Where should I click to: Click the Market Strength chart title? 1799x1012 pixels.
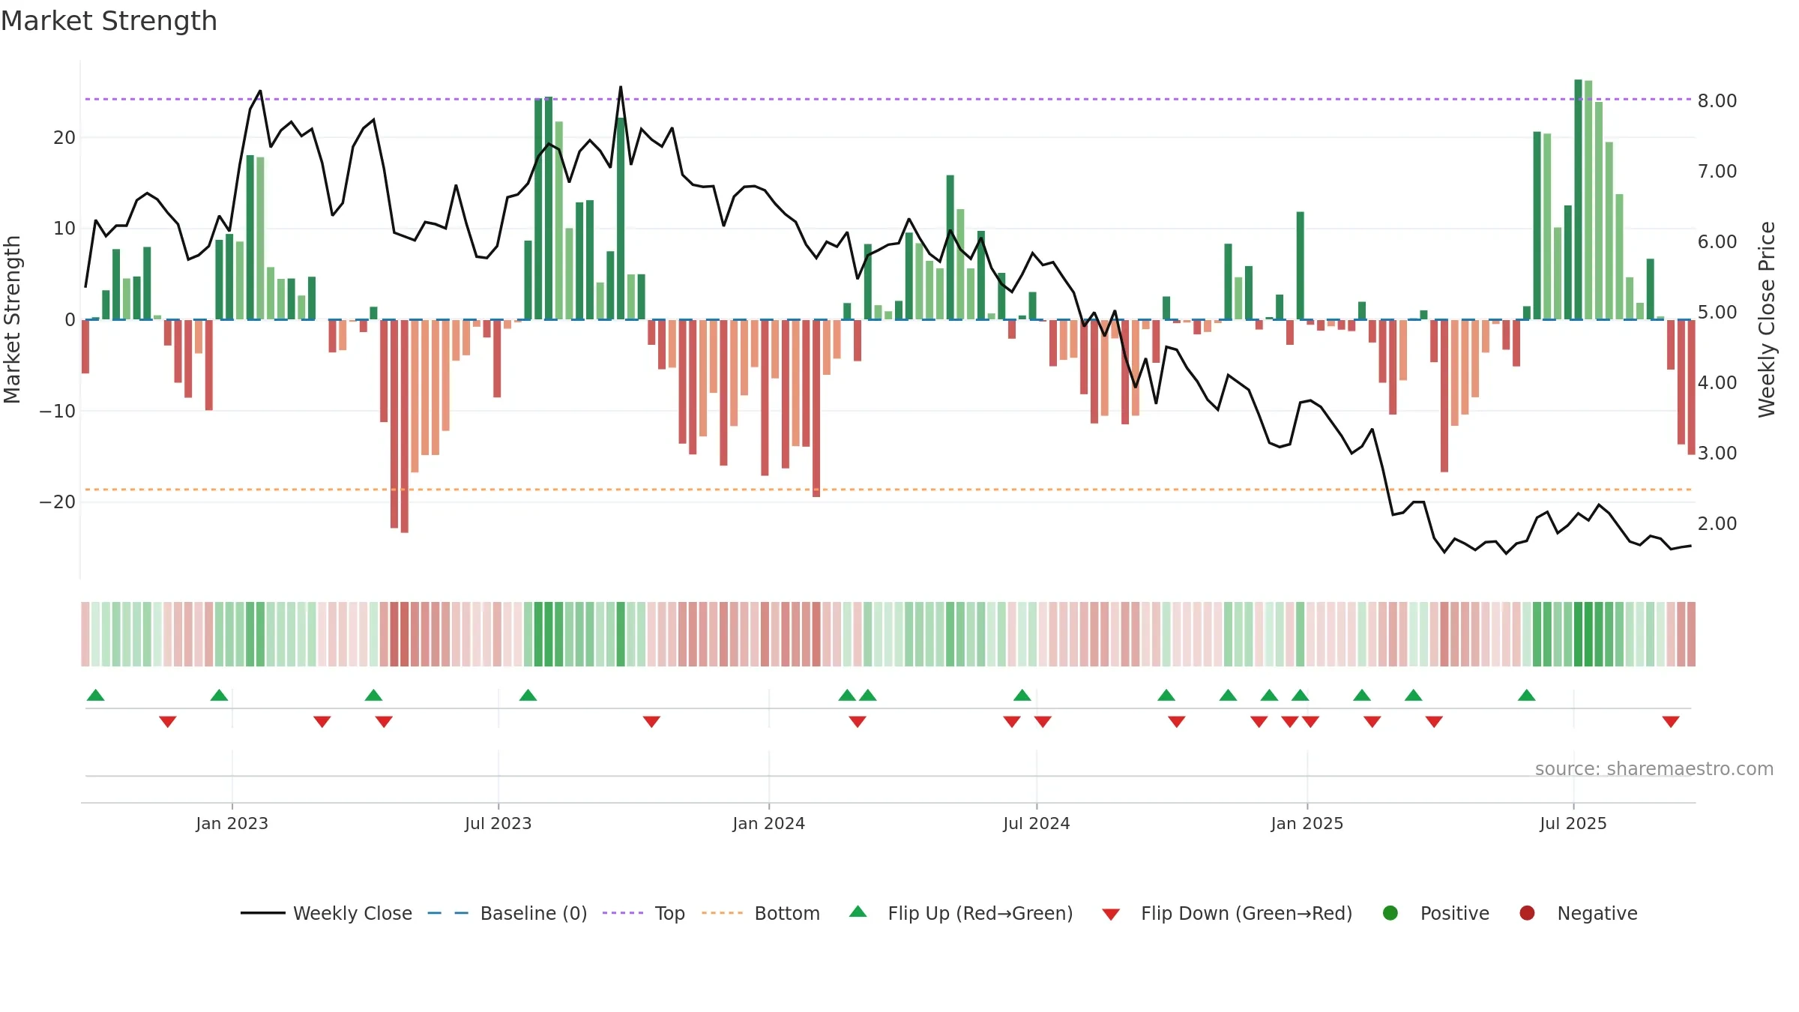109,21
